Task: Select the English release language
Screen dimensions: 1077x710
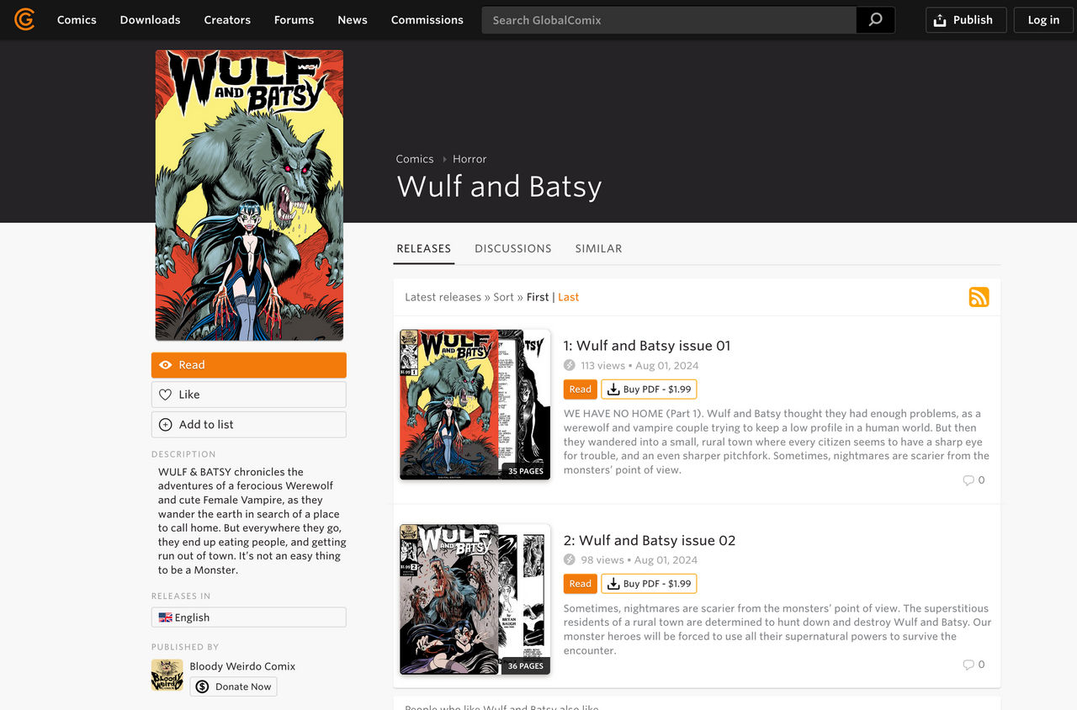Action: (249, 617)
